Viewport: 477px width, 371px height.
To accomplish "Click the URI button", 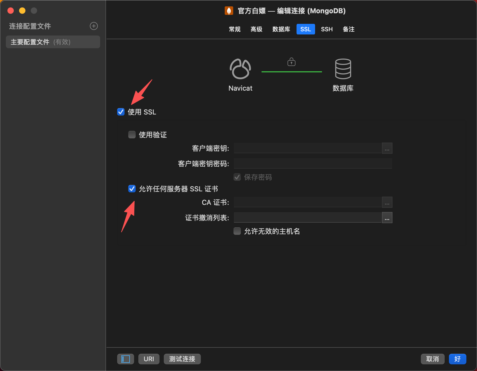I will (149, 359).
